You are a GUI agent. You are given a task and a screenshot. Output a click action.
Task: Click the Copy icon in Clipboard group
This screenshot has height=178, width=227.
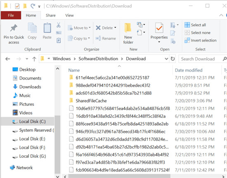click(32, 28)
